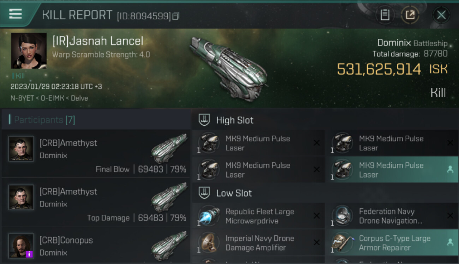The height and width of the screenshot is (264, 459).
Task: Select the Corpus C-Type Large Armor Repairer
Action: [391, 243]
